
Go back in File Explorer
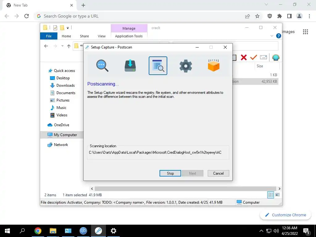[x=46, y=46]
